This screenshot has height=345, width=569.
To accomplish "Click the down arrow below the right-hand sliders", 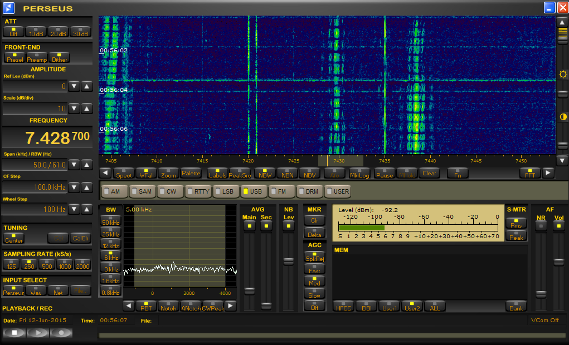I will pyautogui.click(x=562, y=160).
